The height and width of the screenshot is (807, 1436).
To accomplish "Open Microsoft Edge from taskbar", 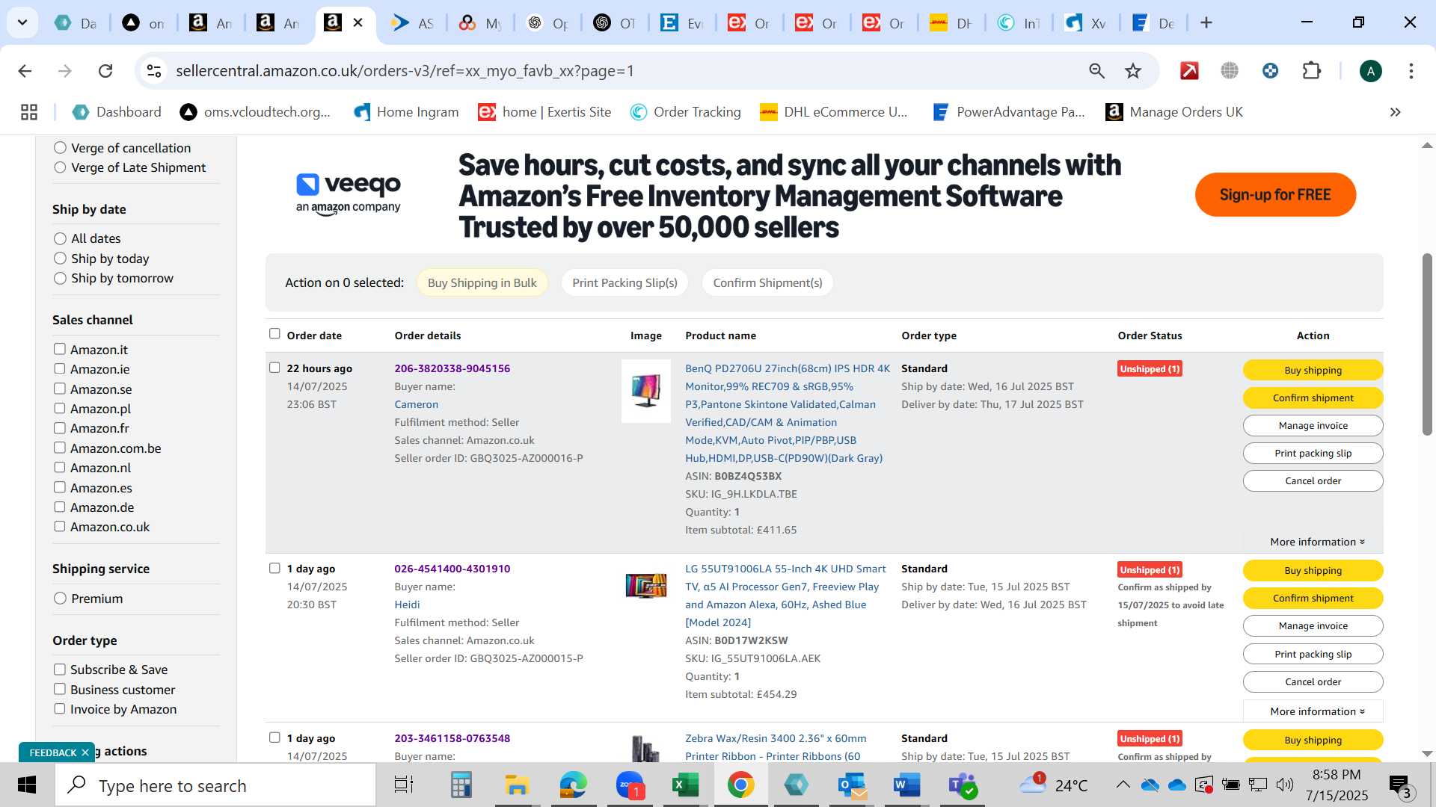I will coord(574,786).
